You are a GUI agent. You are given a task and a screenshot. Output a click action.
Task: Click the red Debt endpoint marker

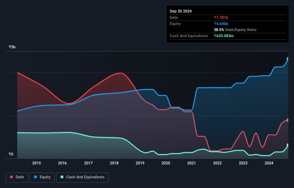point(288,120)
